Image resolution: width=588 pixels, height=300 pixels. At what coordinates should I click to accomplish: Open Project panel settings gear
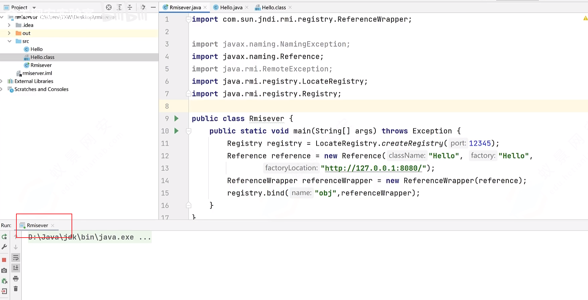click(143, 7)
